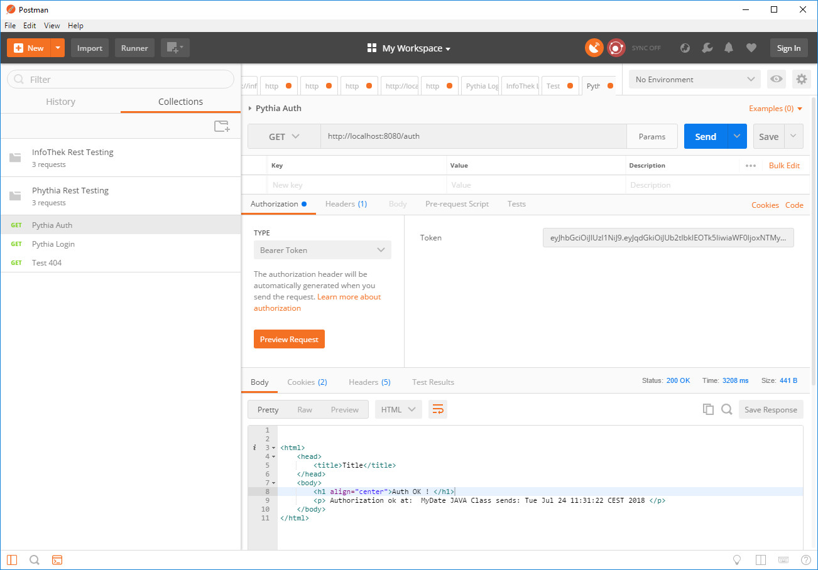
Task: Open the Bulk Edit link
Action: coord(784,166)
